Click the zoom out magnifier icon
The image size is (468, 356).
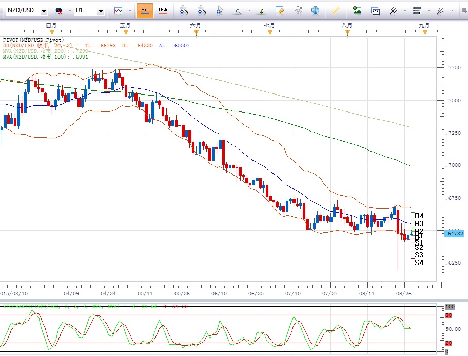click(202, 11)
